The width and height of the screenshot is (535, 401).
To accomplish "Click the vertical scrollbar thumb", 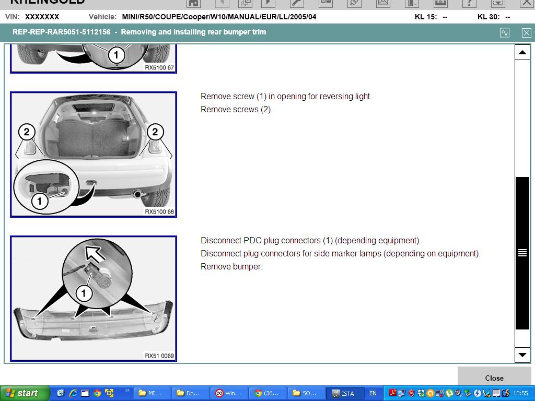I will [522, 253].
